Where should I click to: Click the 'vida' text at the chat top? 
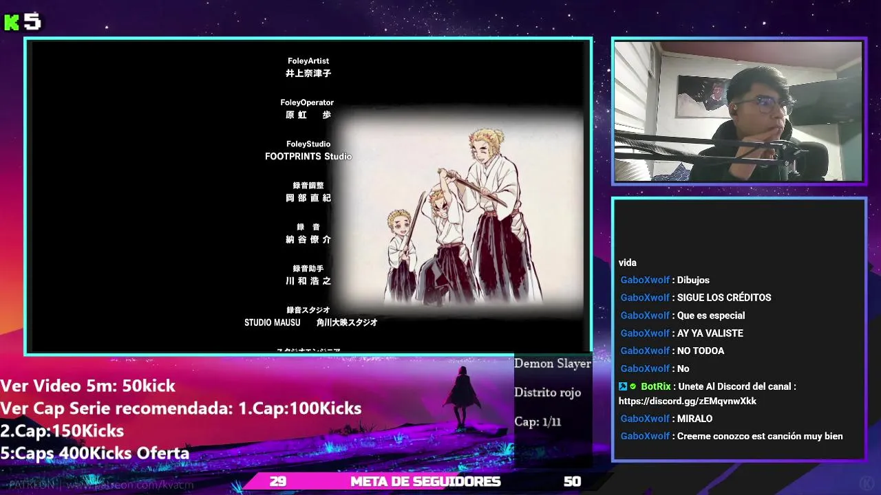[x=628, y=263]
